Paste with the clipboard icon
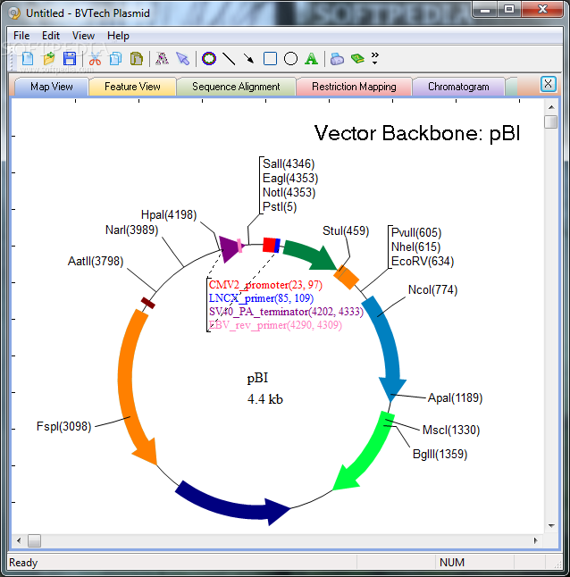Viewport: 570px width, 577px height. click(137, 59)
